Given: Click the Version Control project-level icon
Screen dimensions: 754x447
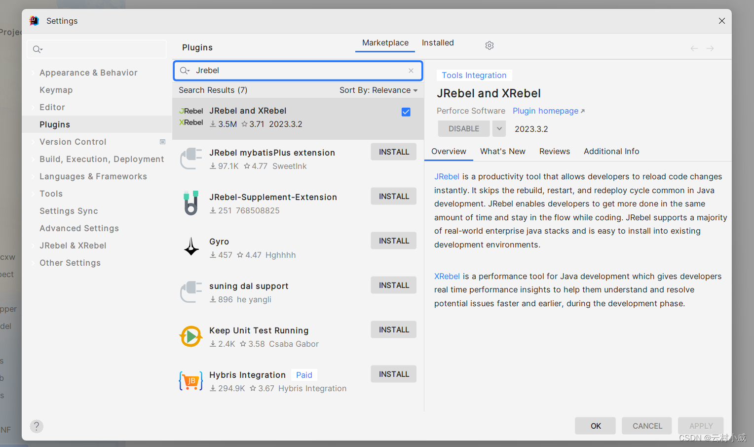Looking at the screenshot, I should tap(162, 142).
